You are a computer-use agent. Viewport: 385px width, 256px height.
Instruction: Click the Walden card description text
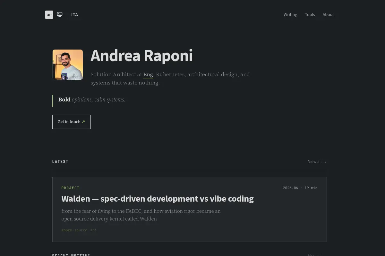pyautogui.click(x=141, y=215)
